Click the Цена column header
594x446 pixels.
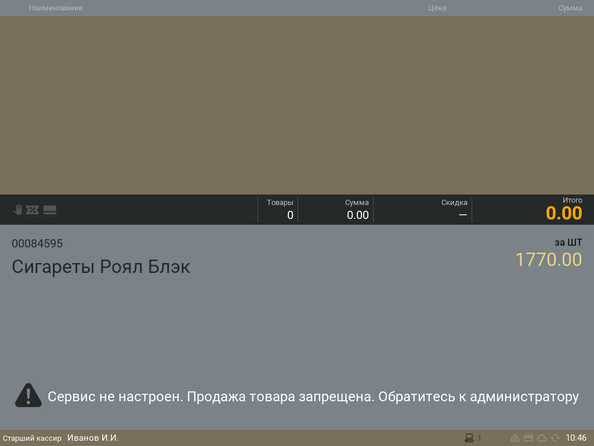[x=437, y=8]
